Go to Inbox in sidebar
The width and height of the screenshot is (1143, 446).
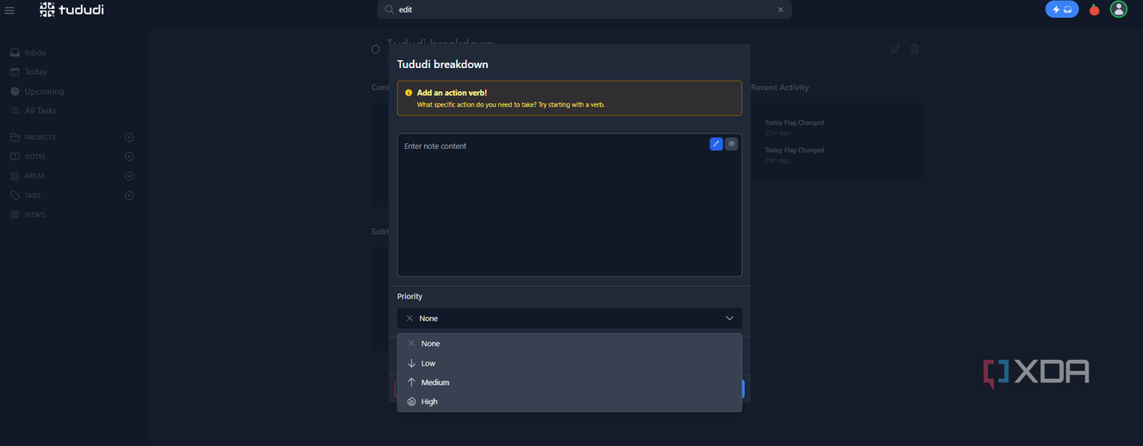click(34, 53)
